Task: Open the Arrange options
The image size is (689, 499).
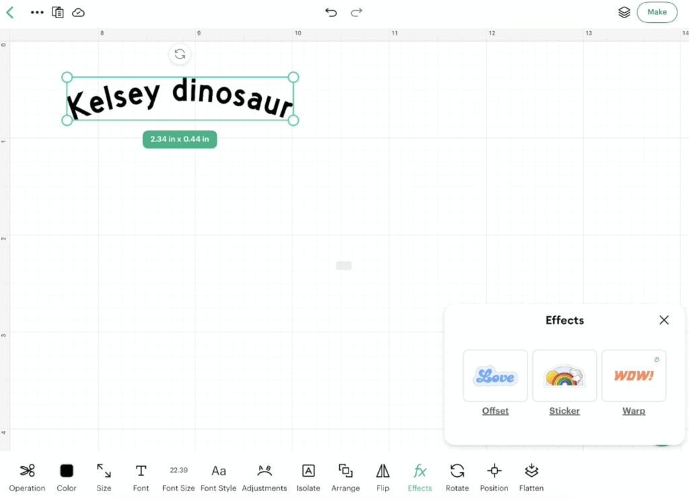Action: click(x=346, y=477)
